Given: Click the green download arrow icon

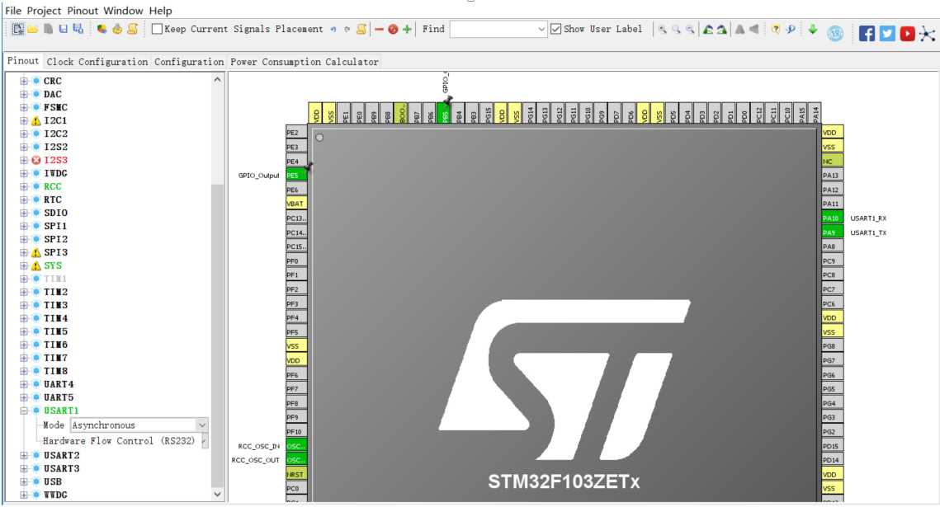Looking at the screenshot, I should coord(812,29).
